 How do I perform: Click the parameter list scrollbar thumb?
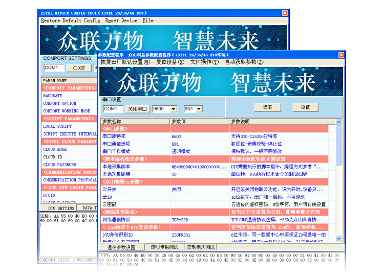(x=339, y=146)
